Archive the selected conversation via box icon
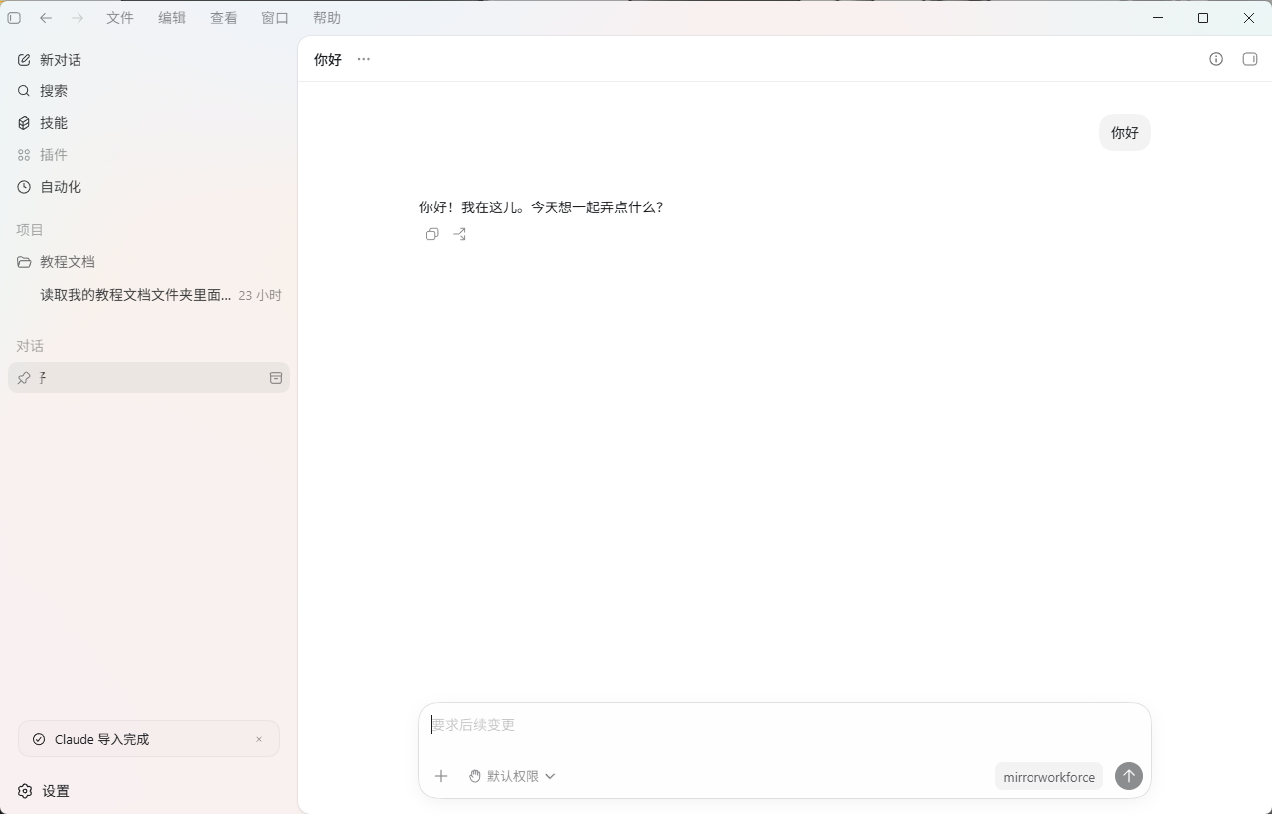1272x814 pixels. [276, 378]
